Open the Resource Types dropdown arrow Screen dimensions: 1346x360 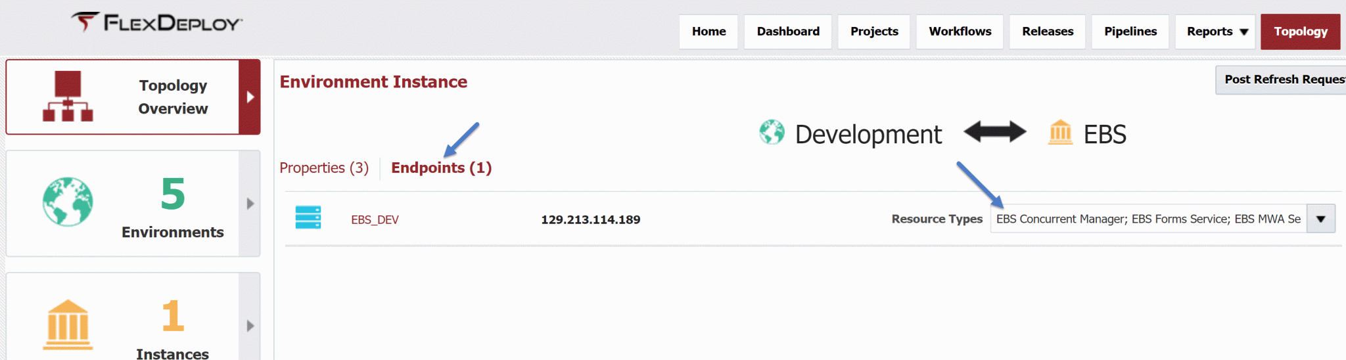(x=1320, y=219)
